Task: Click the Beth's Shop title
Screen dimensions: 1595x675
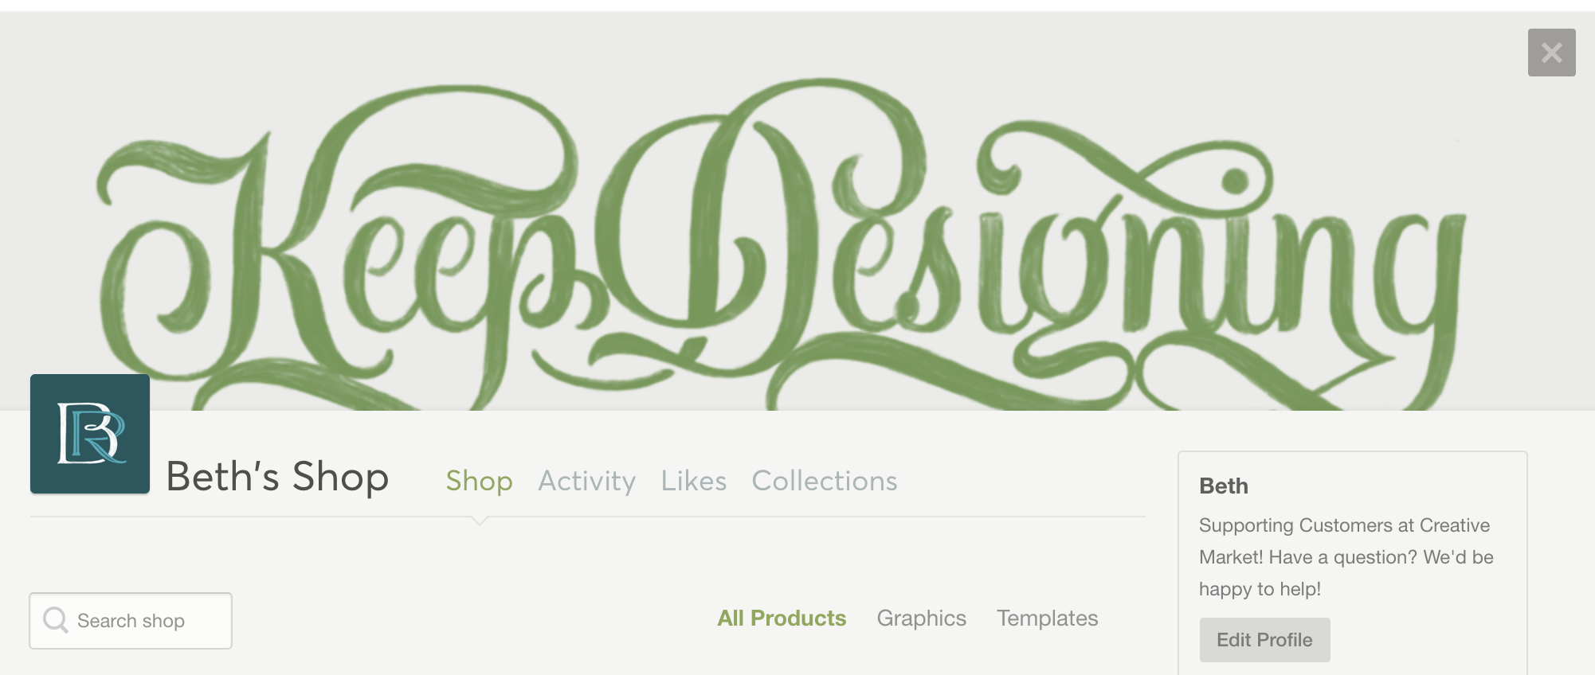Action: [277, 477]
